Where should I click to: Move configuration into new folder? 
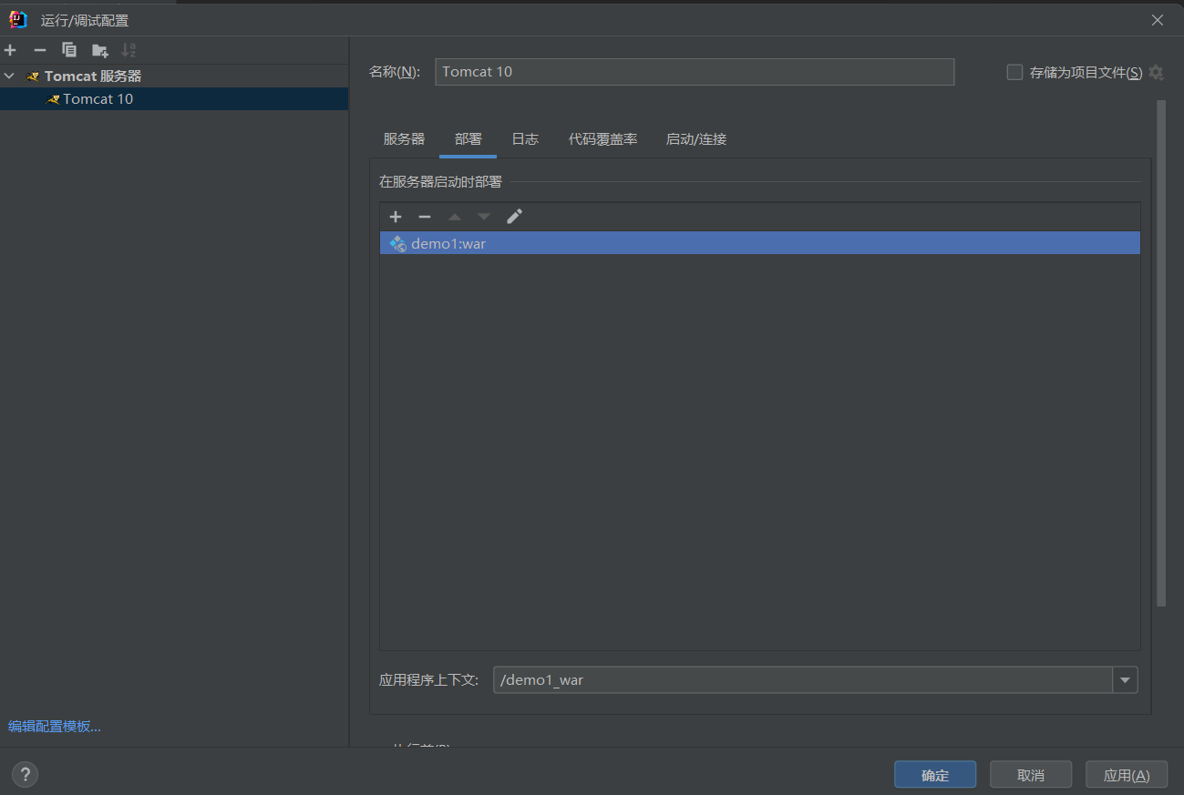99,50
